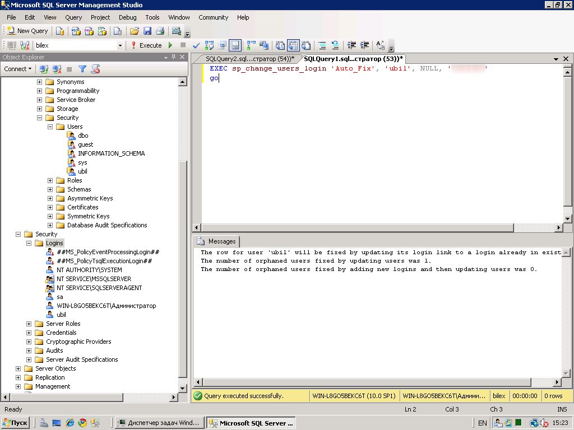Expand the Management node
This screenshot has height=430, width=574.
coord(18,386)
